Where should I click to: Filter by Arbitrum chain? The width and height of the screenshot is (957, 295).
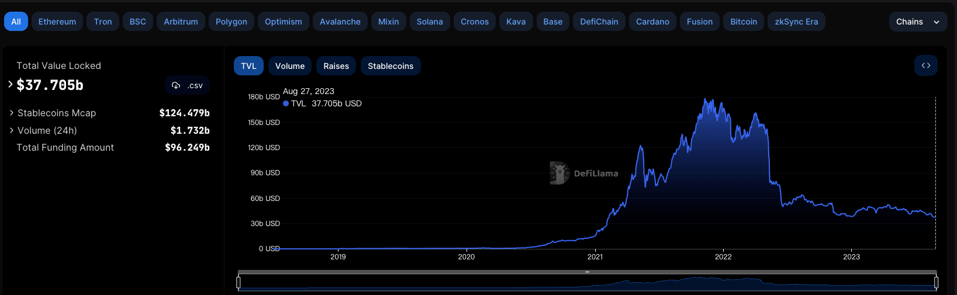point(181,22)
